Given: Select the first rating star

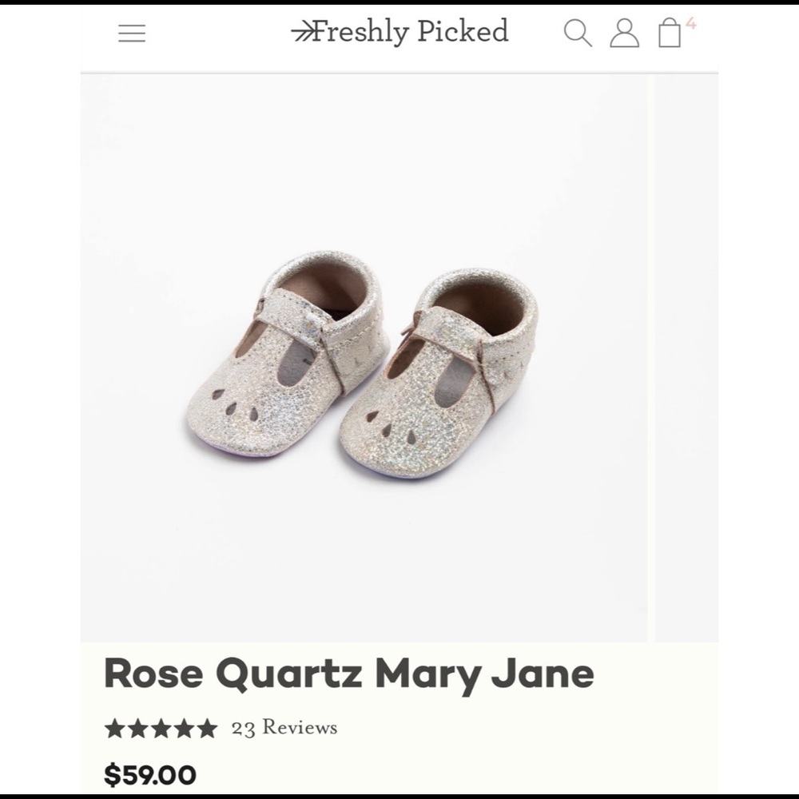Looking at the screenshot, I should pyautogui.click(x=115, y=727).
